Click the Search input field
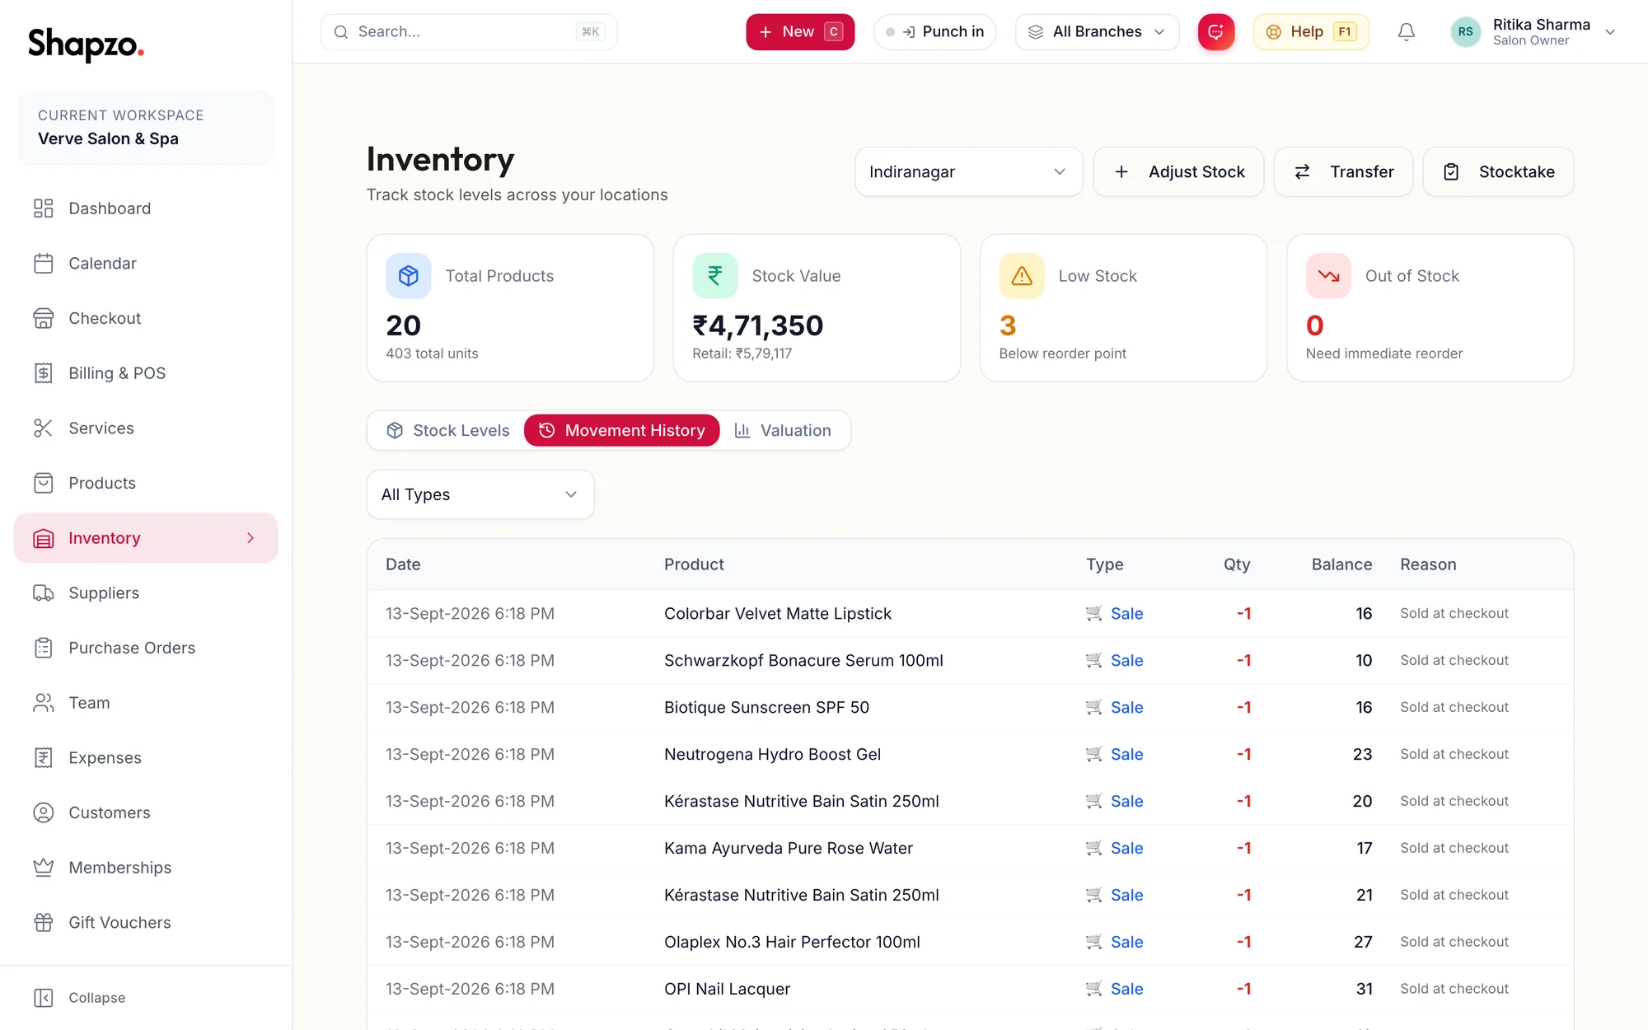The width and height of the screenshot is (1648, 1030). [469, 32]
